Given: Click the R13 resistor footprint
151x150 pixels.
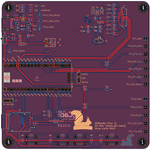Looking at the screenshot, I should [30, 6].
